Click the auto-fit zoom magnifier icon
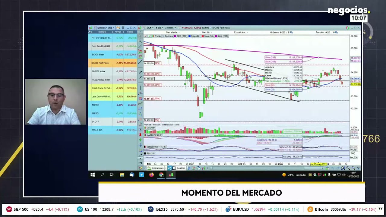Screen dimensions: 386x217 pyautogui.click(x=343, y=168)
